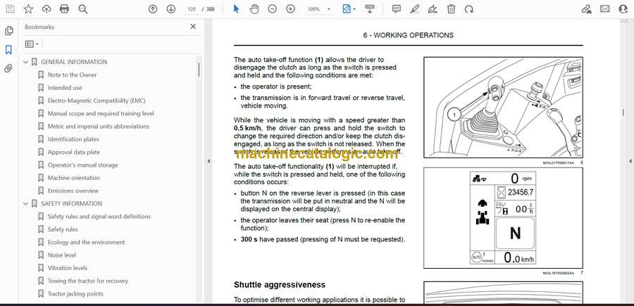Click the 6 - WORKING OPERATIONS page header
This screenshot has height=306, width=634.
pos(409,35)
